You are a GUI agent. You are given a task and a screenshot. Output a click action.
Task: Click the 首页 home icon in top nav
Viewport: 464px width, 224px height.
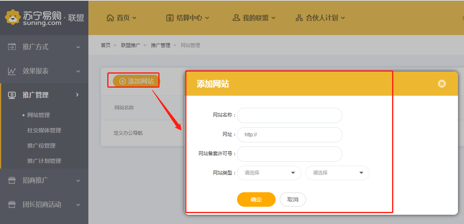(x=110, y=18)
